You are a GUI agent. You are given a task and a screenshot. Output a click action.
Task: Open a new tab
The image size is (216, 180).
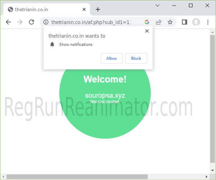tap(98, 9)
